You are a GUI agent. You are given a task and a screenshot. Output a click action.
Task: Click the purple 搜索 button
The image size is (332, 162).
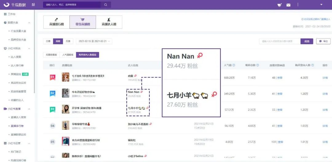pyautogui.click(x=306, y=41)
